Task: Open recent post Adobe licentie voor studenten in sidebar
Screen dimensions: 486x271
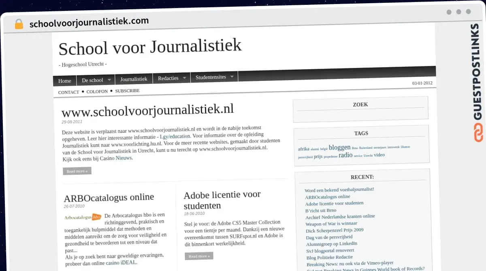Action: [x=334, y=203]
